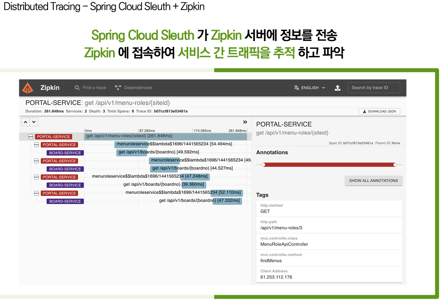This screenshot has width=441, height=300.
Task: Click the root span bar 261.848ms
Action: click(x=165, y=136)
